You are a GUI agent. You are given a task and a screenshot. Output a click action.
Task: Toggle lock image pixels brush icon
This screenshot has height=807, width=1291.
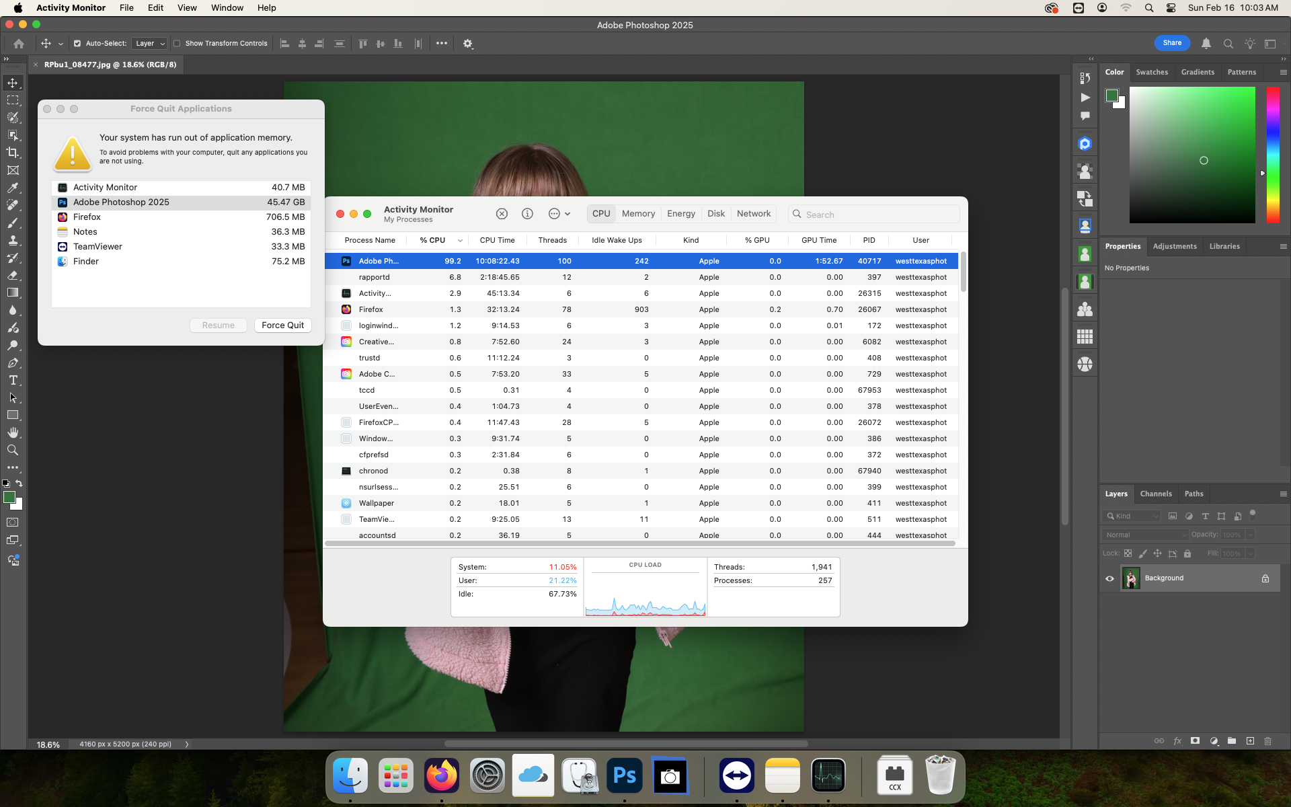[x=1142, y=553]
